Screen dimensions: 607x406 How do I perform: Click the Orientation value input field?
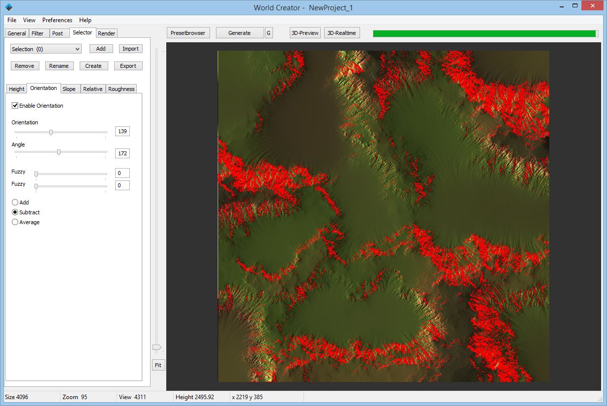(x=122, y=131)
